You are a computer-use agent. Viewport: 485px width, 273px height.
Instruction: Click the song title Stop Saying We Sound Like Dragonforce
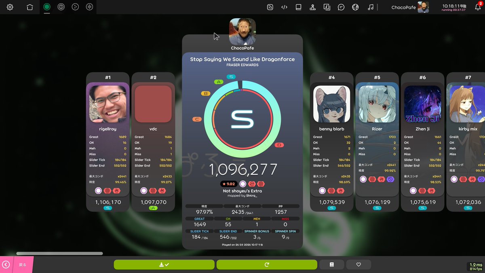click(242, 59)
